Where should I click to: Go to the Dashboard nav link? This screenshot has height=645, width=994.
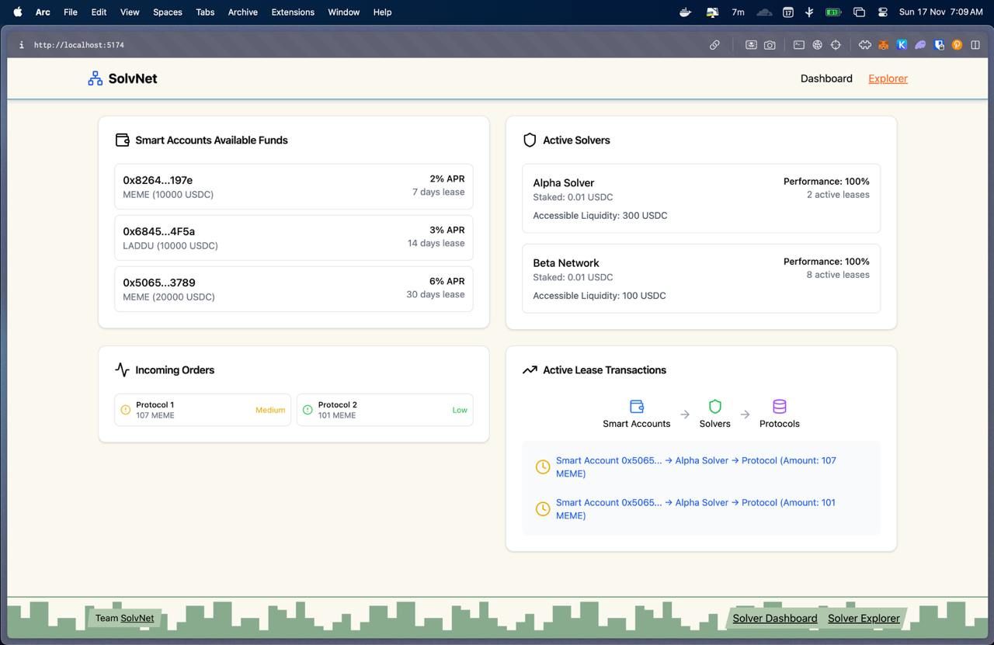tap(826, 78)
